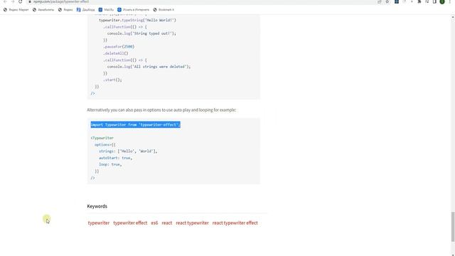
Task: Bookmark this page with the star icon
Action: point(387,1)
